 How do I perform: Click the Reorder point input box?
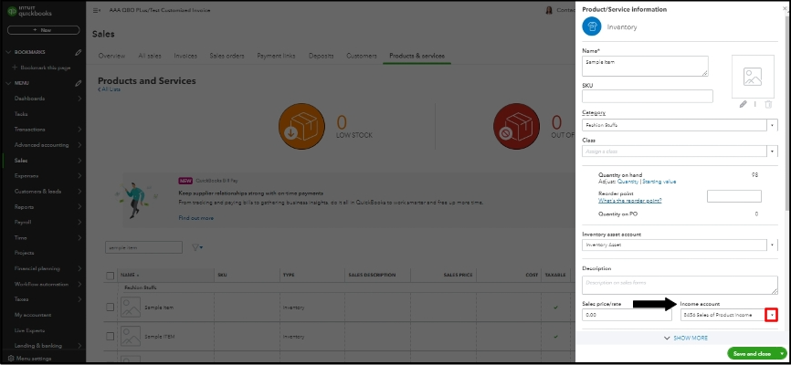pos(734,196)
